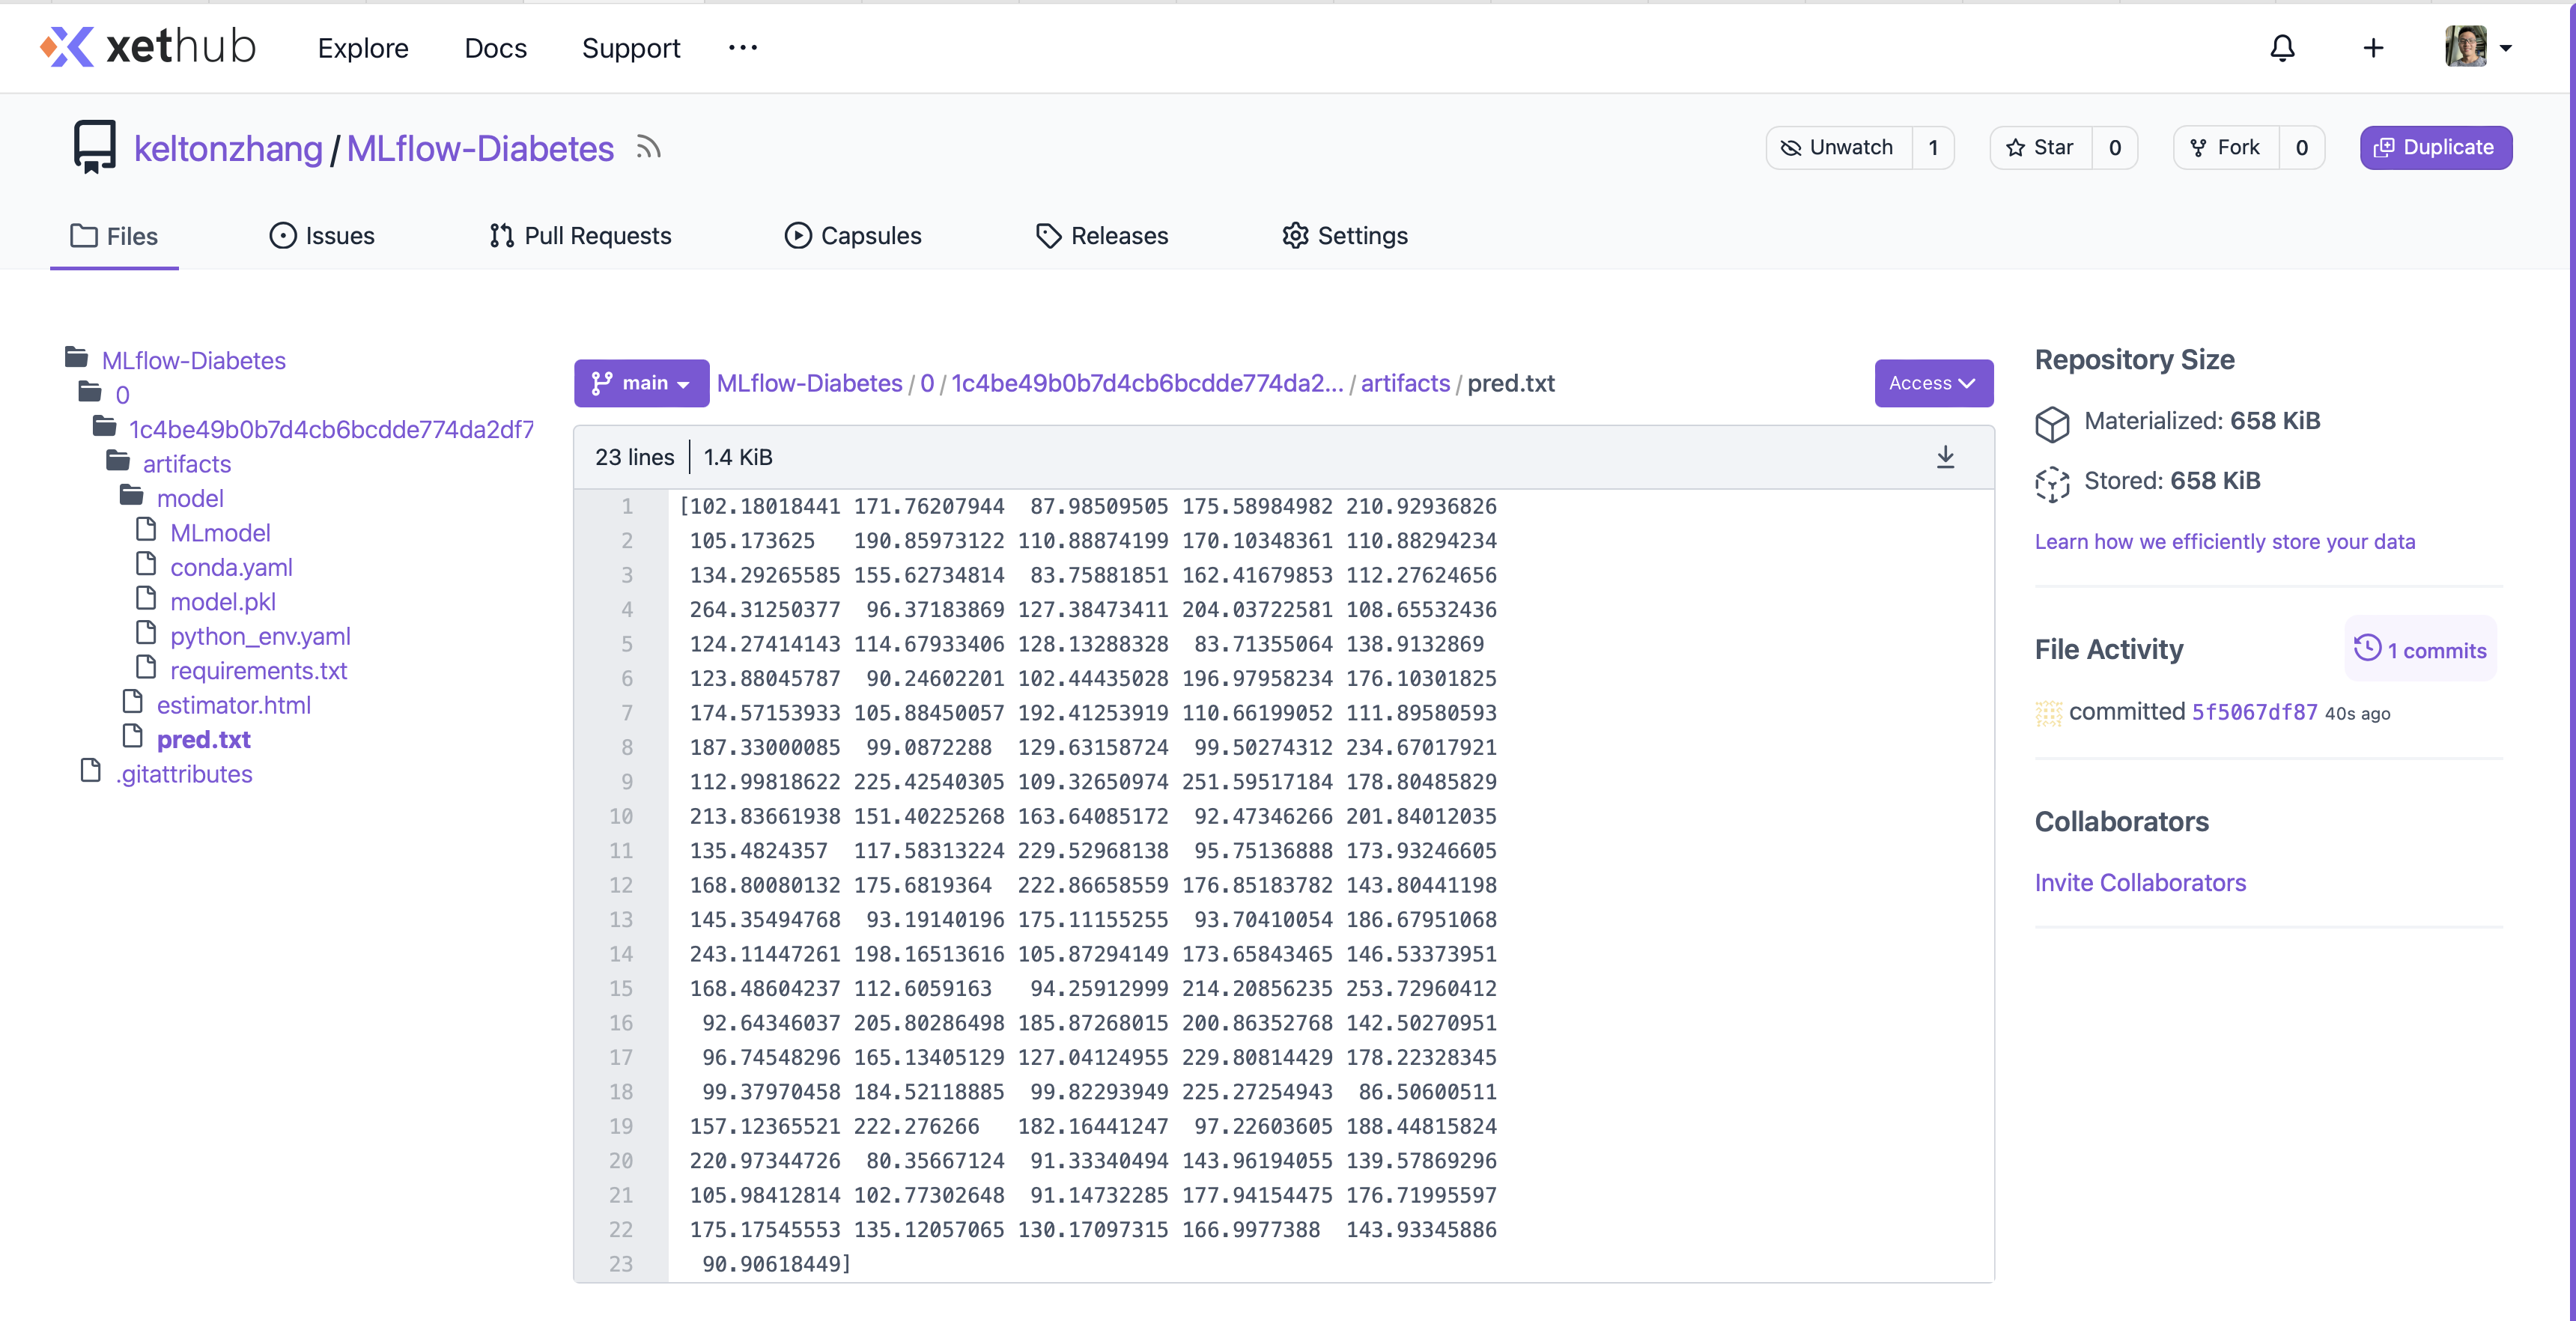
Task: Click the notifications bell icon
Action: (2282, 48)
